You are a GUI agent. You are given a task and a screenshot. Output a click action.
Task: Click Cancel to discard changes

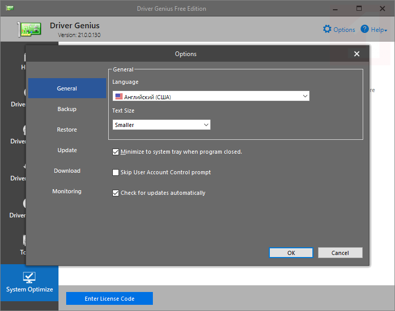(340, 253)
